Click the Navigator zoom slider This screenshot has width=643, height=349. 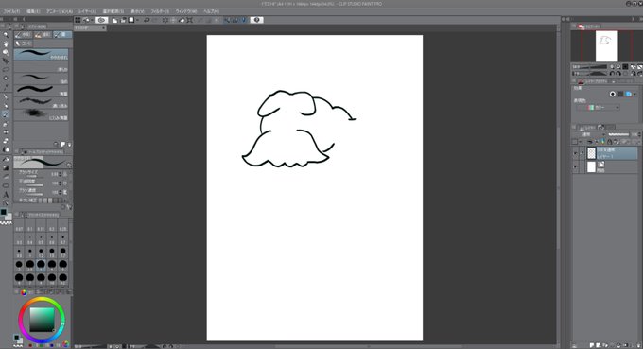click(590, 66)
